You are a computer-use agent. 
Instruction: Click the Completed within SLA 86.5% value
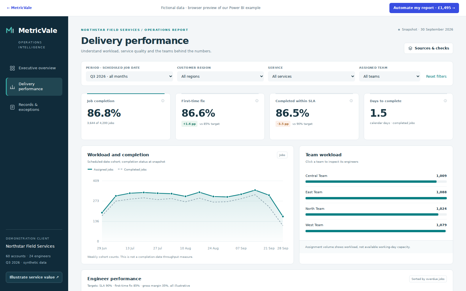pos(292,113)
